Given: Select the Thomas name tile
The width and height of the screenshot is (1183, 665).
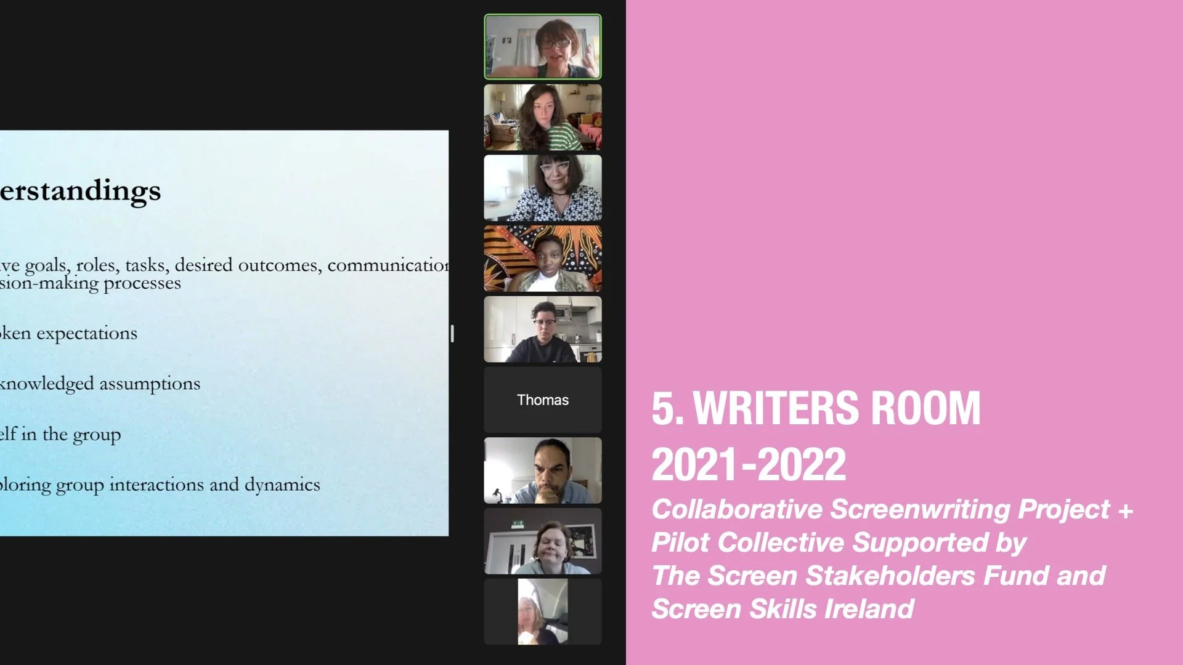Looking at the screenshot, I should [x=542, y=400].
